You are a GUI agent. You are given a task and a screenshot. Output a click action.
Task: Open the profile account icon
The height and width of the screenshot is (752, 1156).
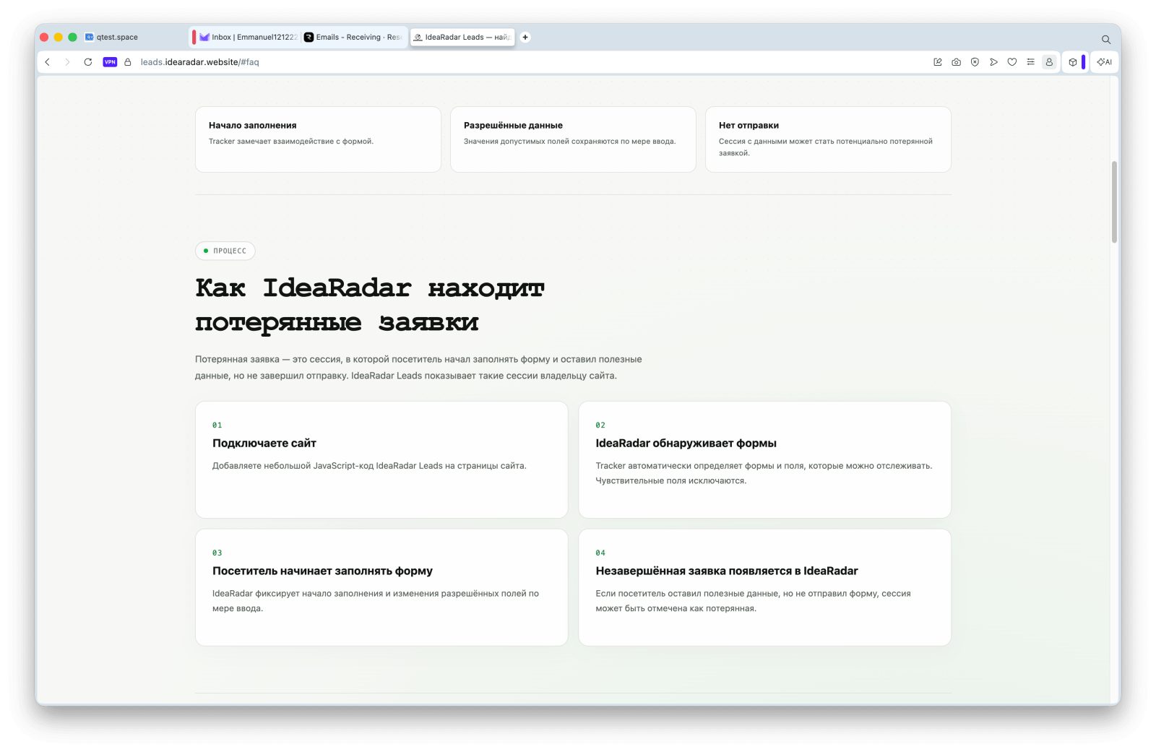click(x=1049, y=62)
